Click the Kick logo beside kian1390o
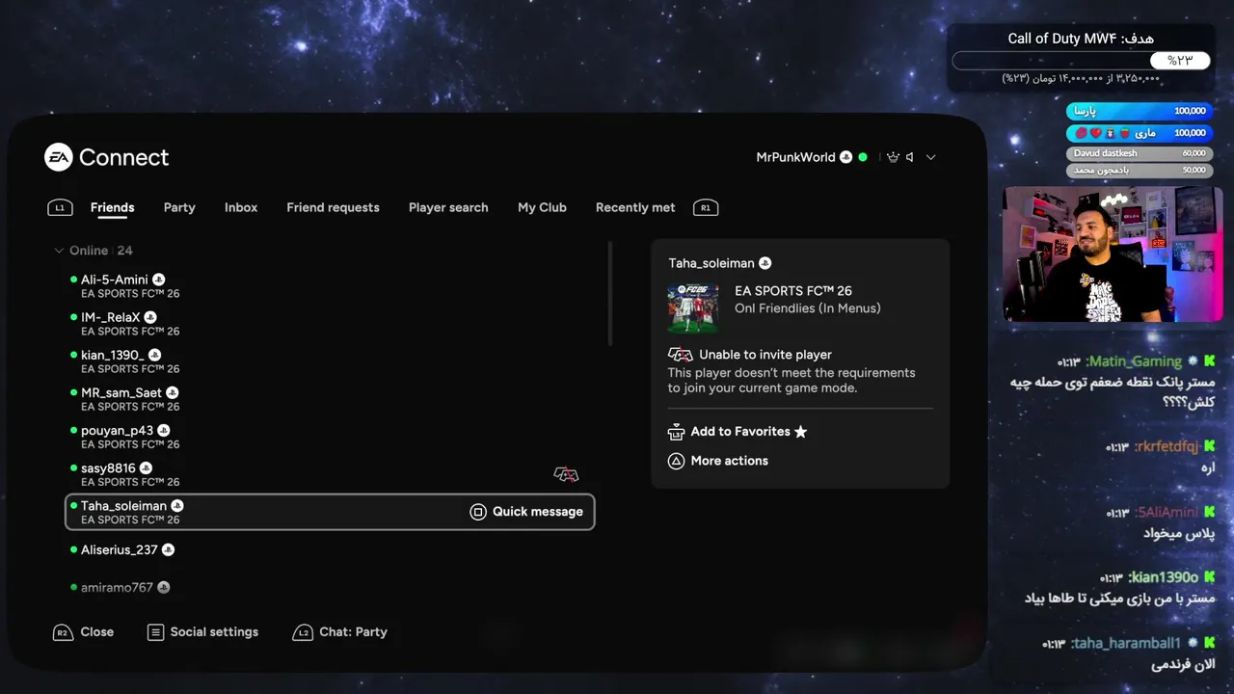The height and width of the screenshot is (694, 1234). pos(1209,577)
